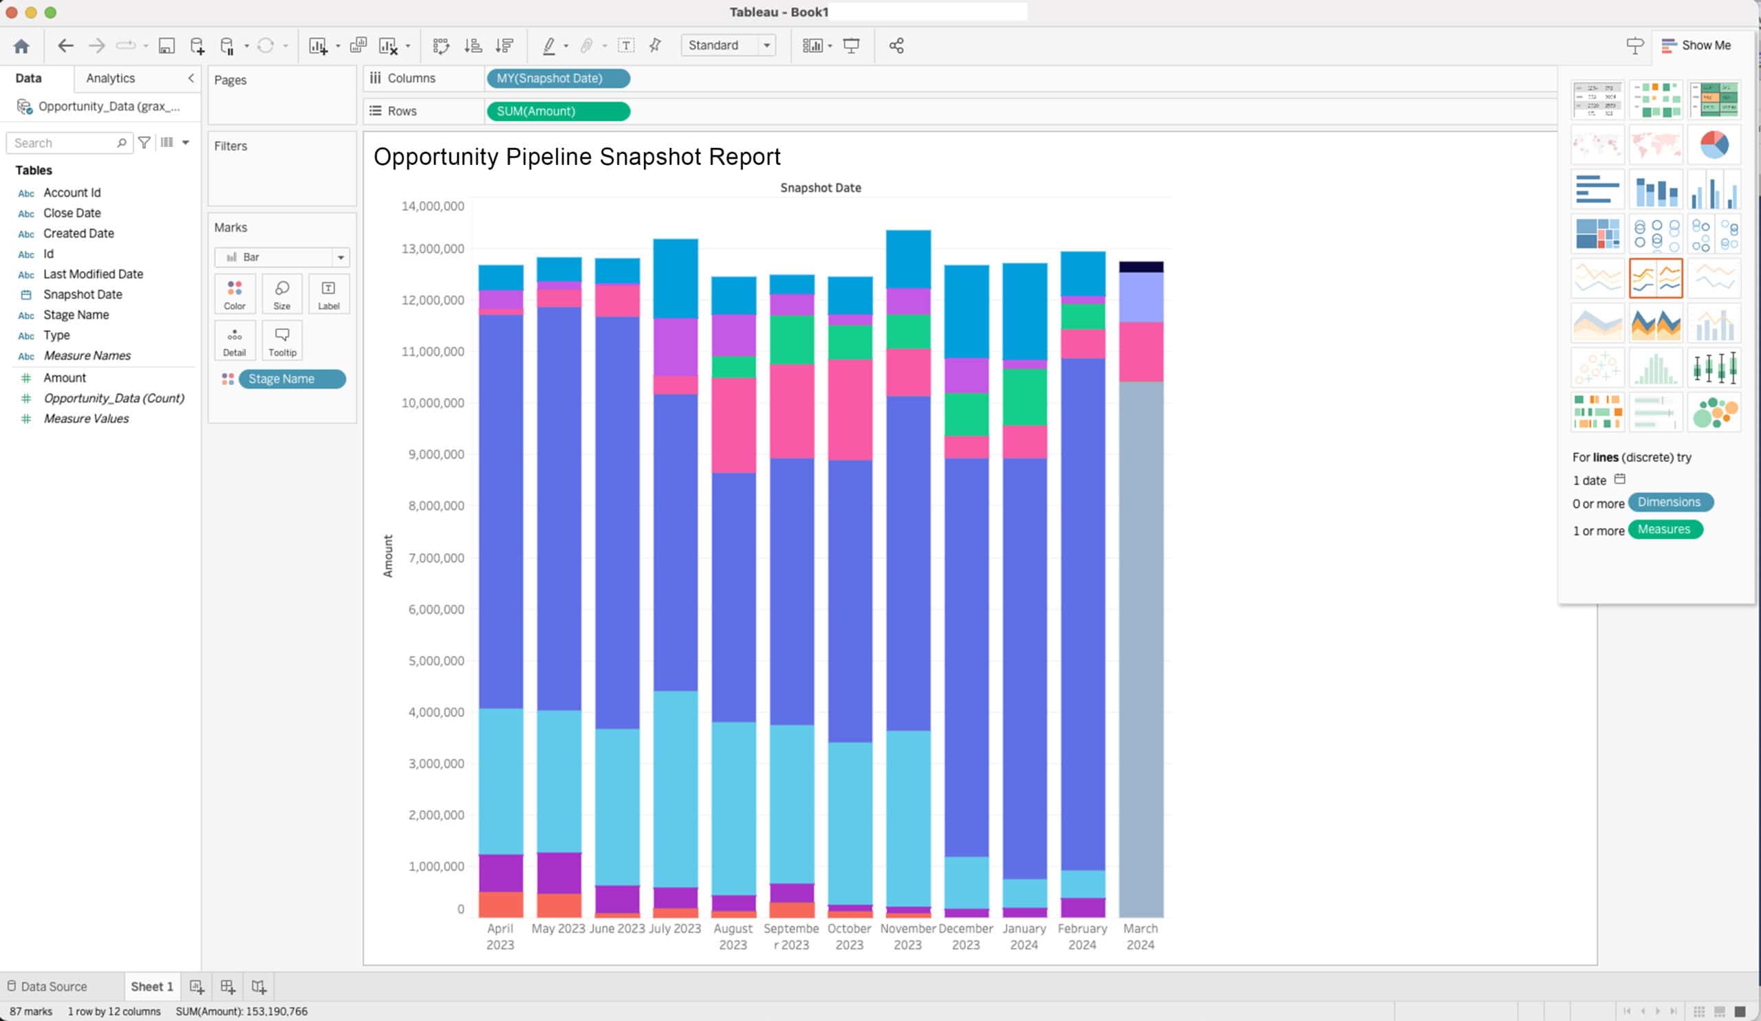Click the Sheet 1 tab label
The width and height of the screenshot is (1761, 1021).
pyautogui.click(x=151, y=986)
